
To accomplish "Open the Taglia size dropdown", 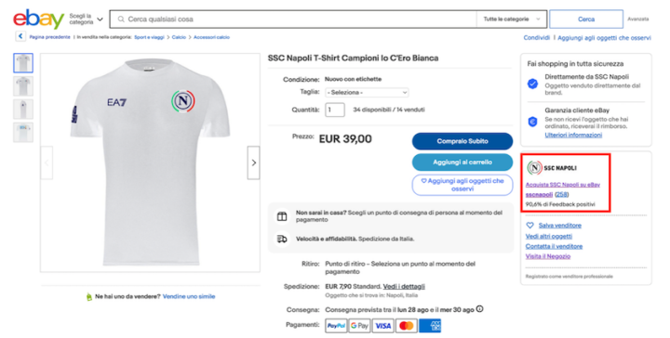I will coord(367,93).
